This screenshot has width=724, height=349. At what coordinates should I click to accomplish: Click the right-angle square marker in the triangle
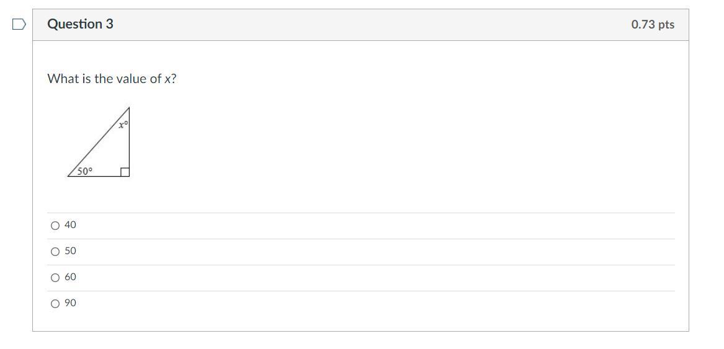pos(125,172)
